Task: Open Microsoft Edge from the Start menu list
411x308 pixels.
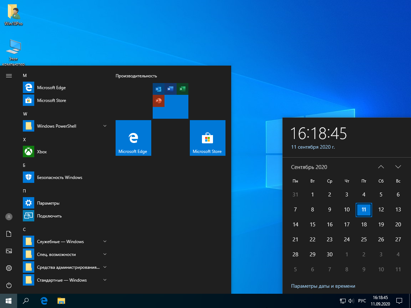Action: (x=51, y=87)
